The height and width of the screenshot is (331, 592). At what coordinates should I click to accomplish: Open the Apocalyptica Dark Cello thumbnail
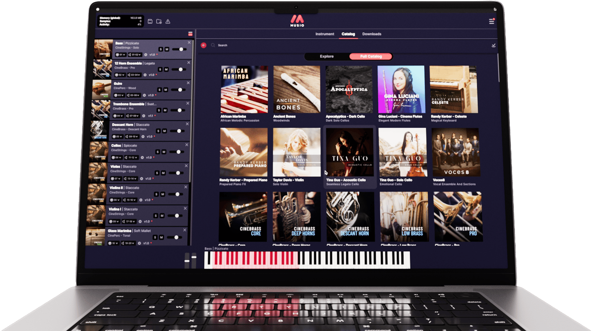(x=349, y=89)
